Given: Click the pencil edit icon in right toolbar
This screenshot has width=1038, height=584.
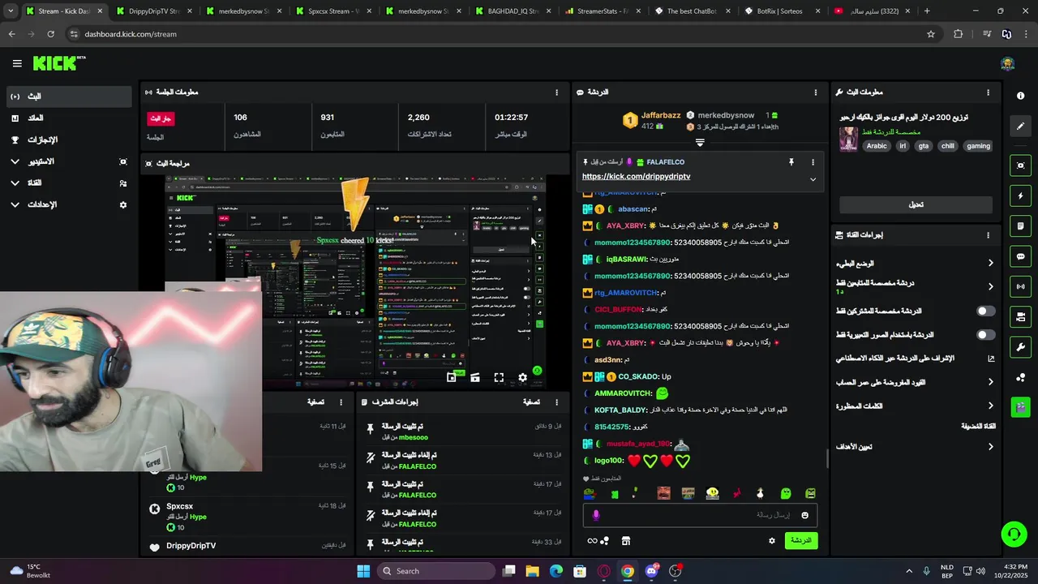Looking at the screenshot, I should tap(1020, 126).
